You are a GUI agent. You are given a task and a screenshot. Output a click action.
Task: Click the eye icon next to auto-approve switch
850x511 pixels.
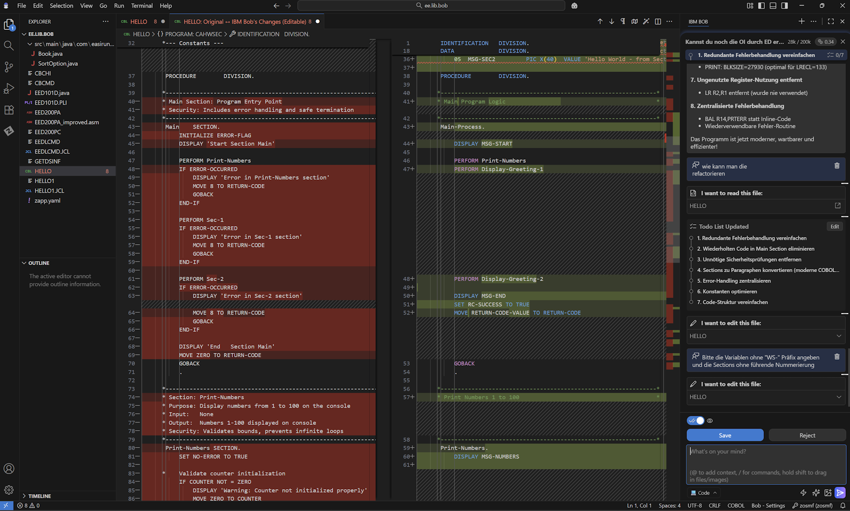pos(710,421)
